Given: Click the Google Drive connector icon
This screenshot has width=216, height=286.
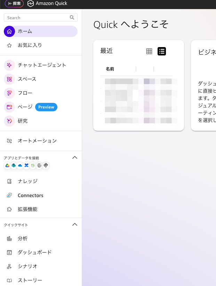Looking at the screenshot, I should [7, 165].
